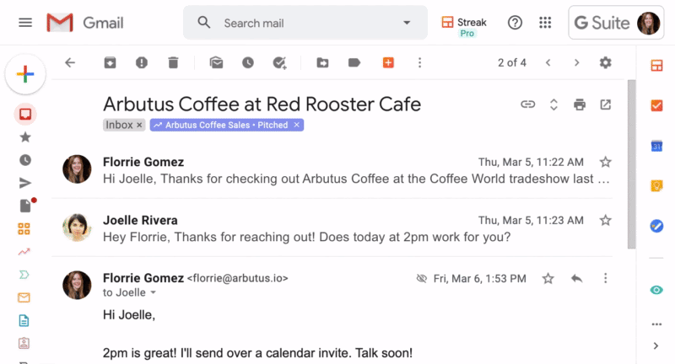Add conversation to Tasks

[280, 62]
